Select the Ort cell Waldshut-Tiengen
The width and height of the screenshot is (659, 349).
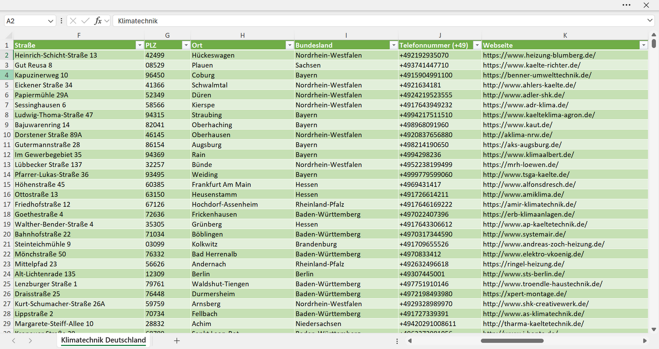coord(243,284)
